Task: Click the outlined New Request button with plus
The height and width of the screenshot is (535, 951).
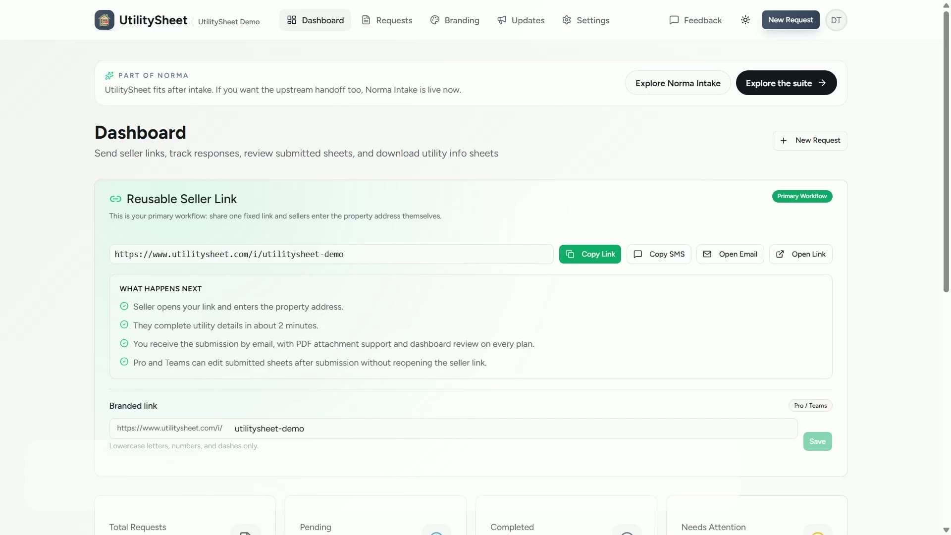Action: [810, 140]
